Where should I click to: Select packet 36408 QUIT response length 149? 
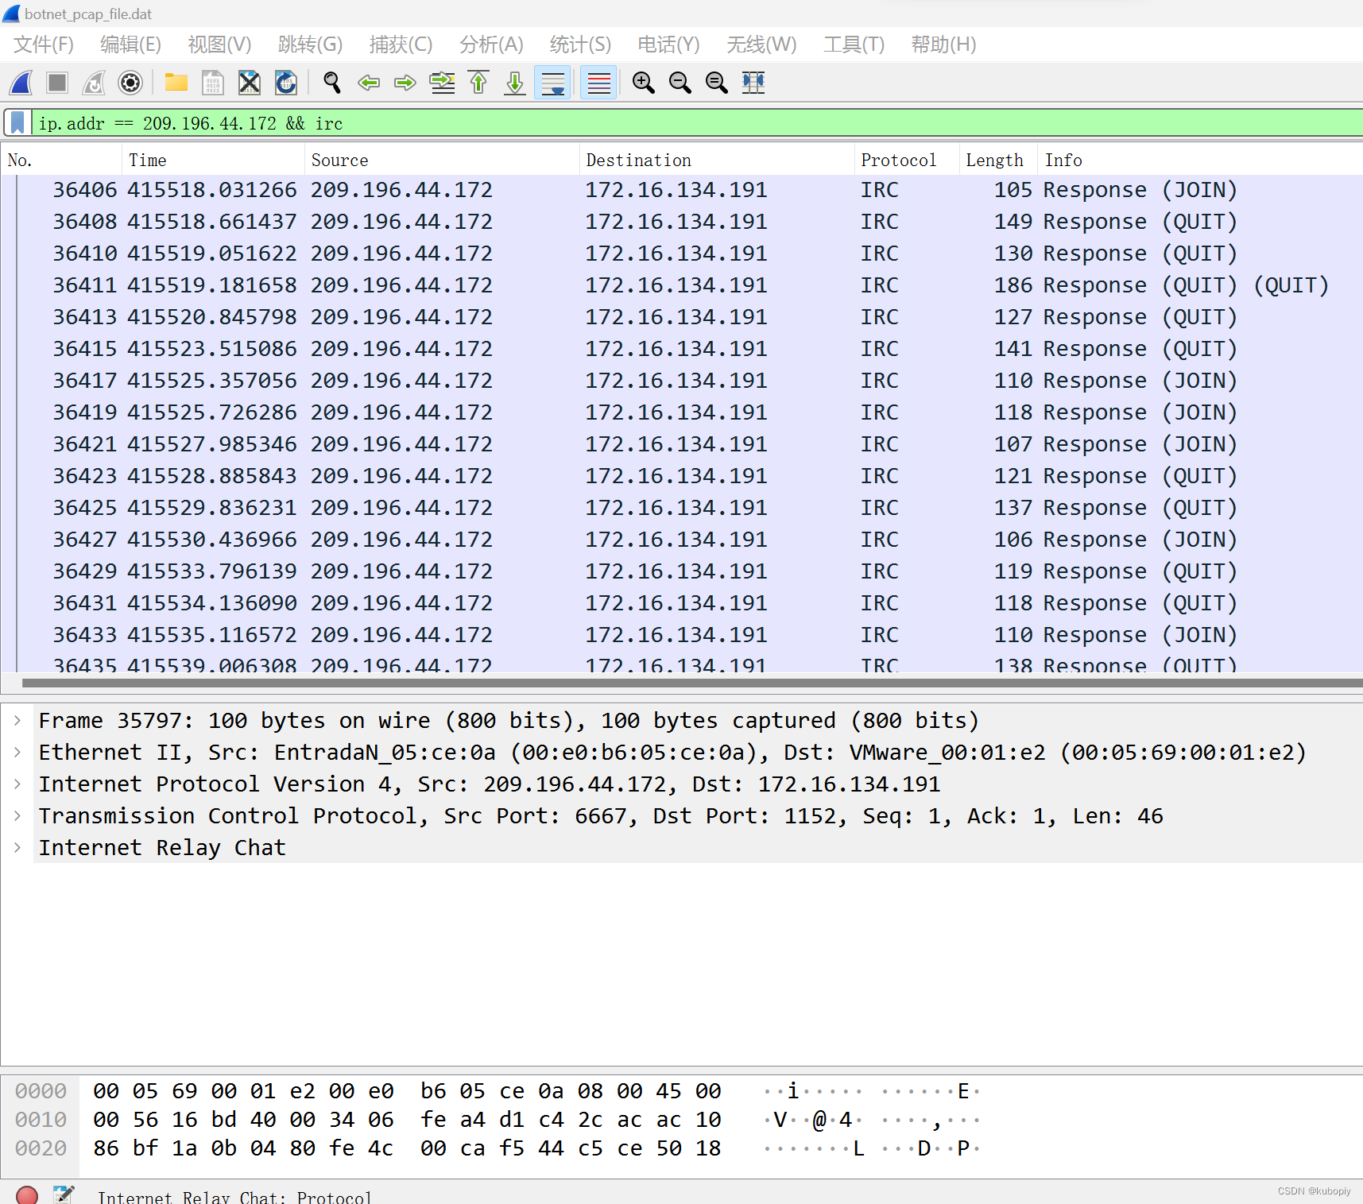(682, 222)
